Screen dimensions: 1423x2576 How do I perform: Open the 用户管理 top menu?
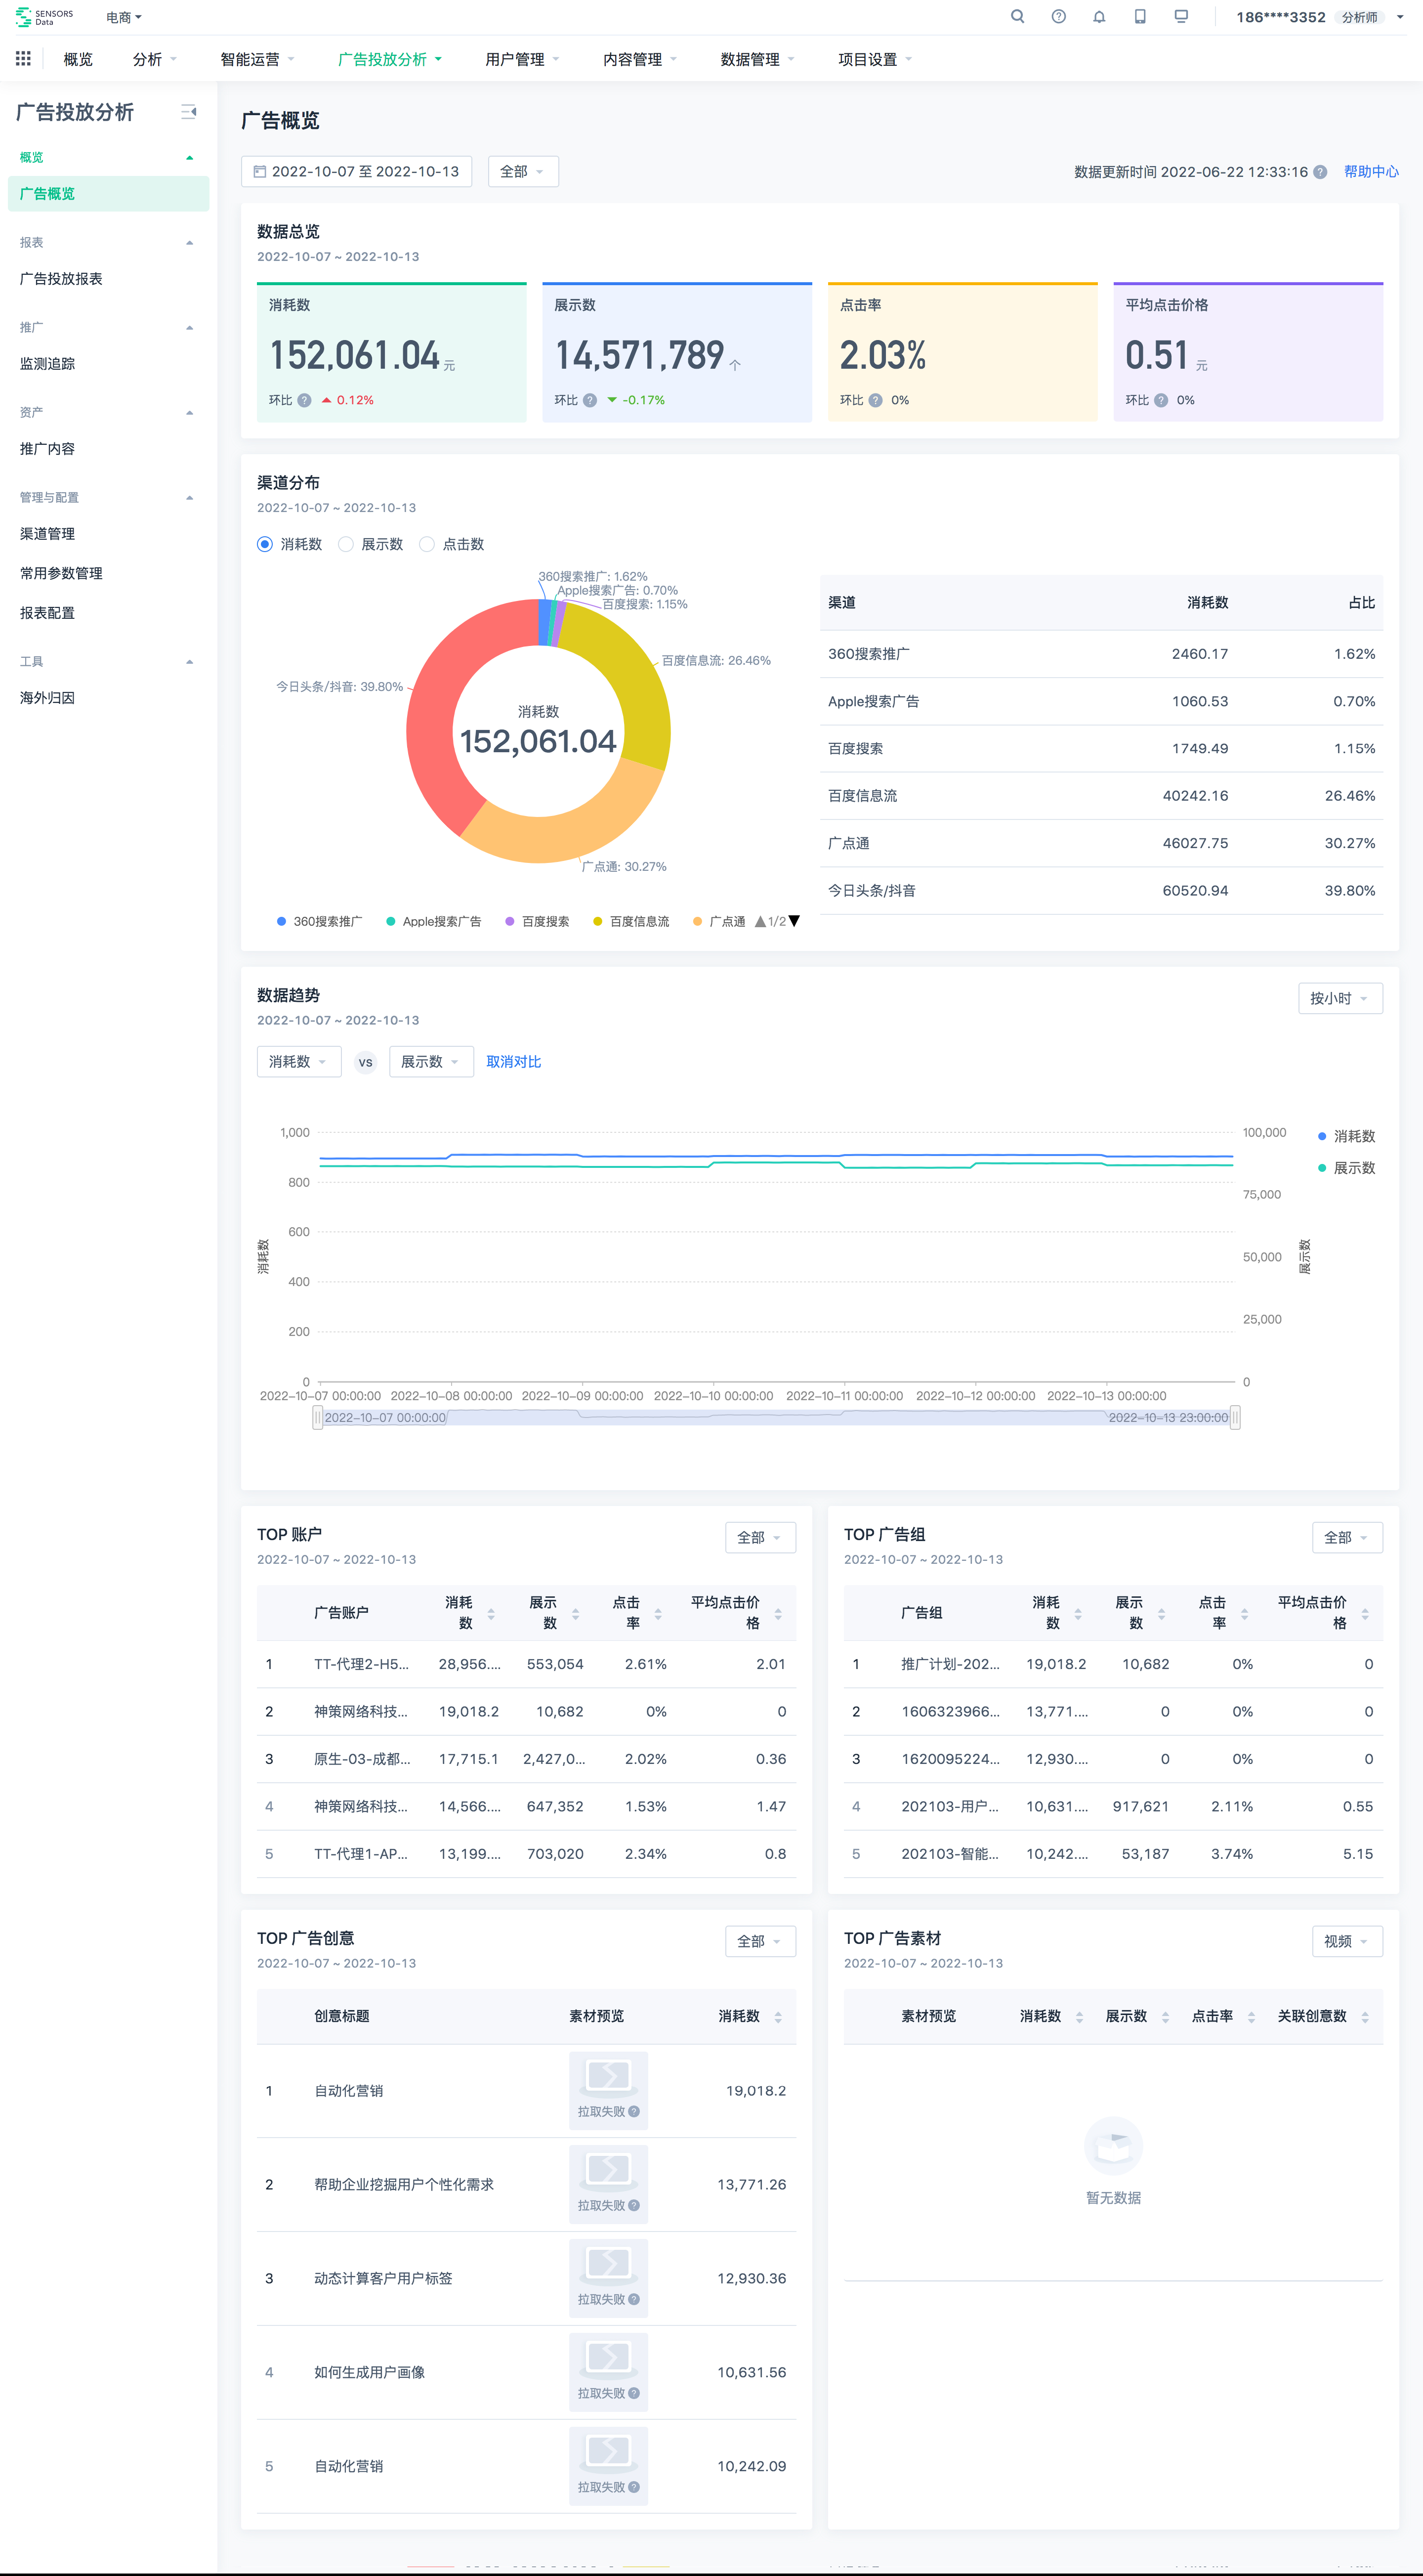pos(522,59)
